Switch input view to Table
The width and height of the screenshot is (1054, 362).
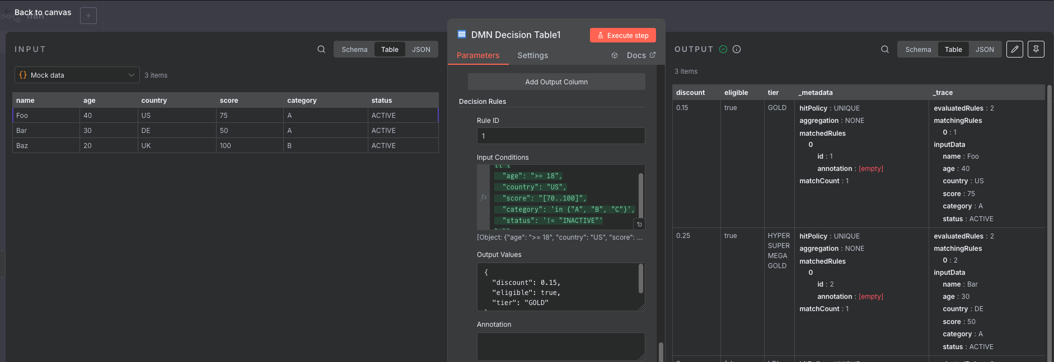coord(390,49)
